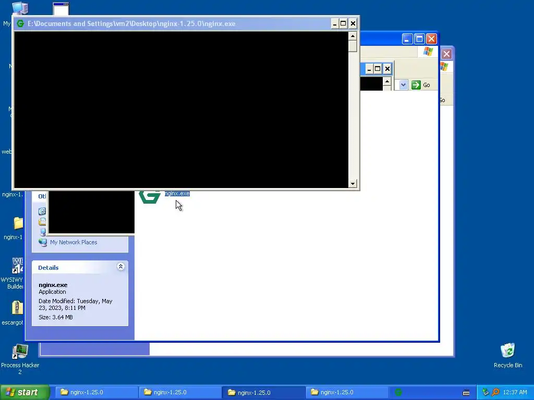Click the front console scrollbar thumb
Image resolution: width=534 pixels, height=400 pixels.
click(x=353, y=46)
